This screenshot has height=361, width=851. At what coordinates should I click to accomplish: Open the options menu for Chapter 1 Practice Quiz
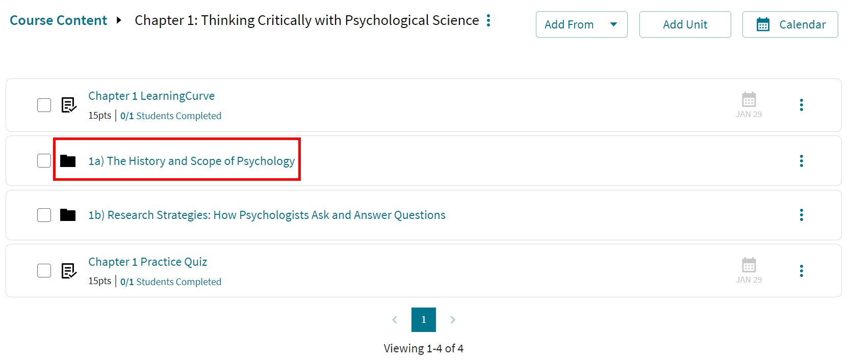coord(802,270)
